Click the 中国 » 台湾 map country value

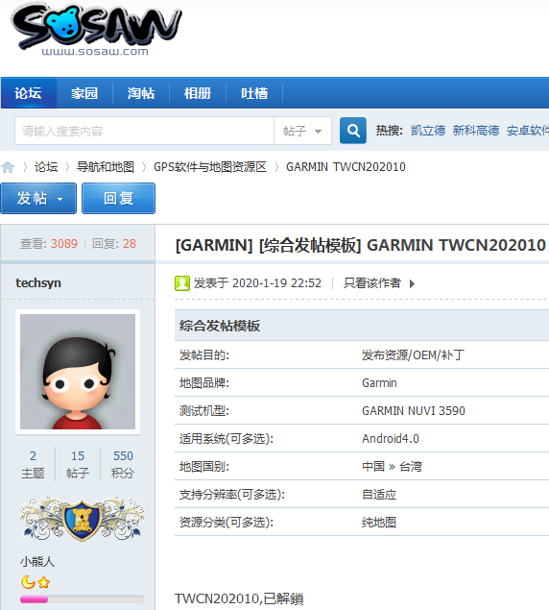tap(392, 466)
